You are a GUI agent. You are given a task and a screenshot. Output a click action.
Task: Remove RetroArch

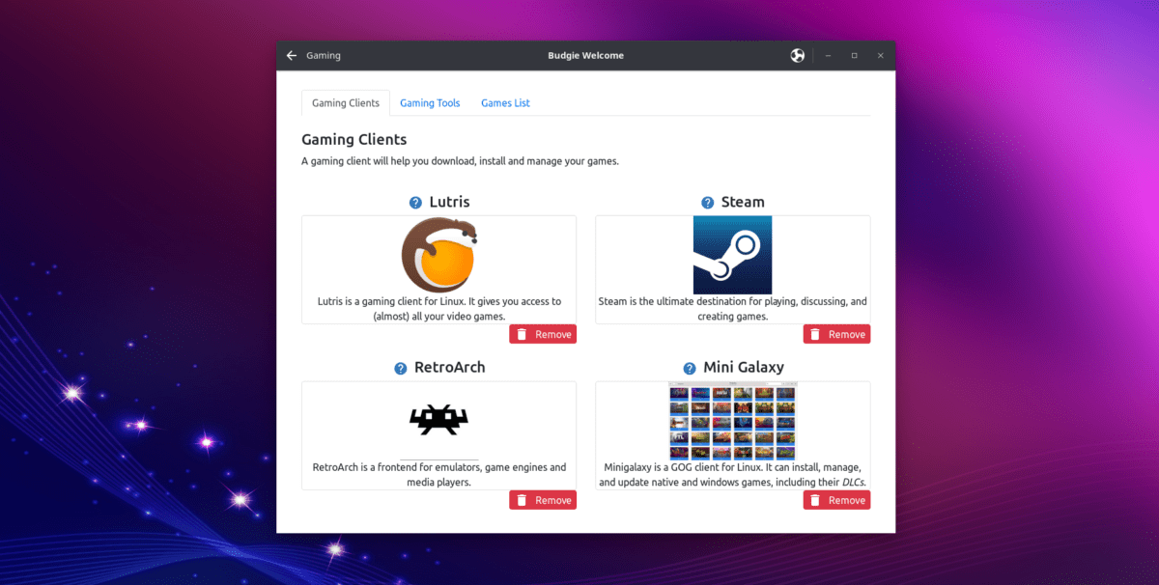[543, 499]
